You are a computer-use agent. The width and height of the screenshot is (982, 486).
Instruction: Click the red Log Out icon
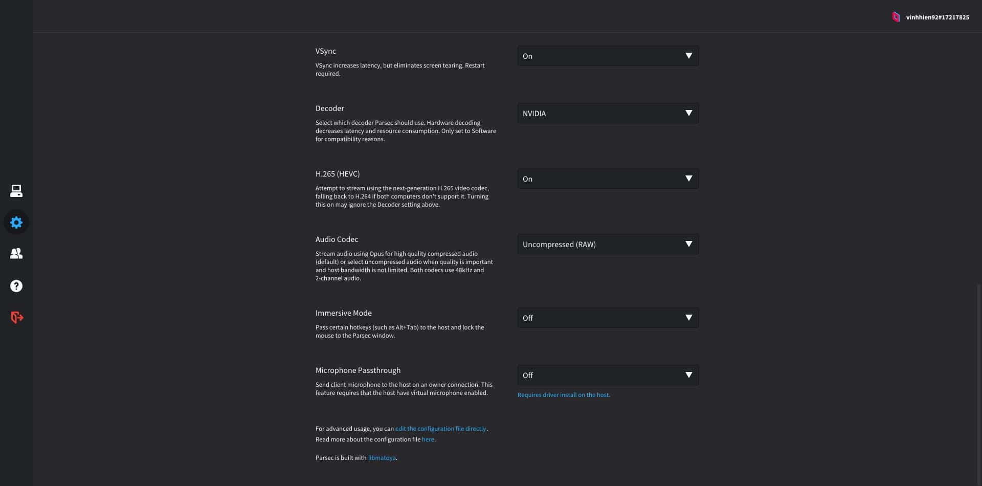(x=17, y=318)
